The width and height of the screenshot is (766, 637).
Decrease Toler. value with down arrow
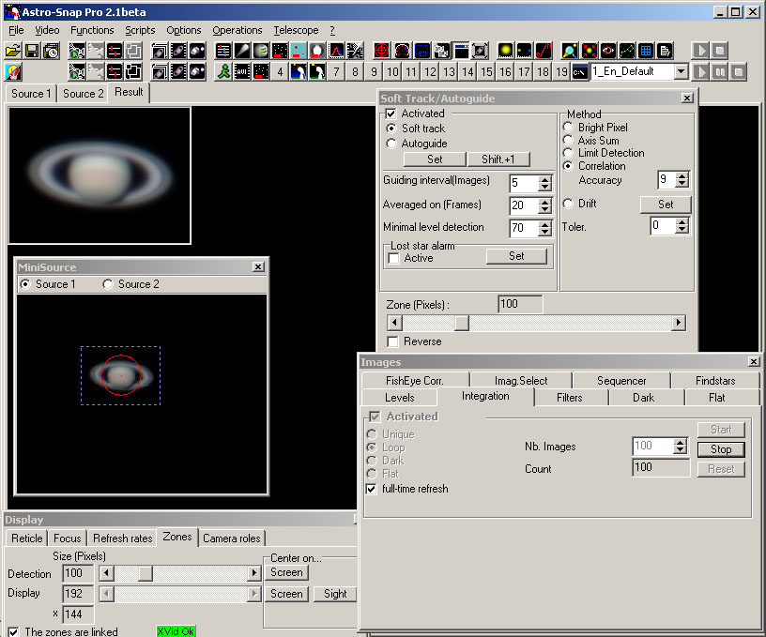pyautogui.click(x=682, y=230)
